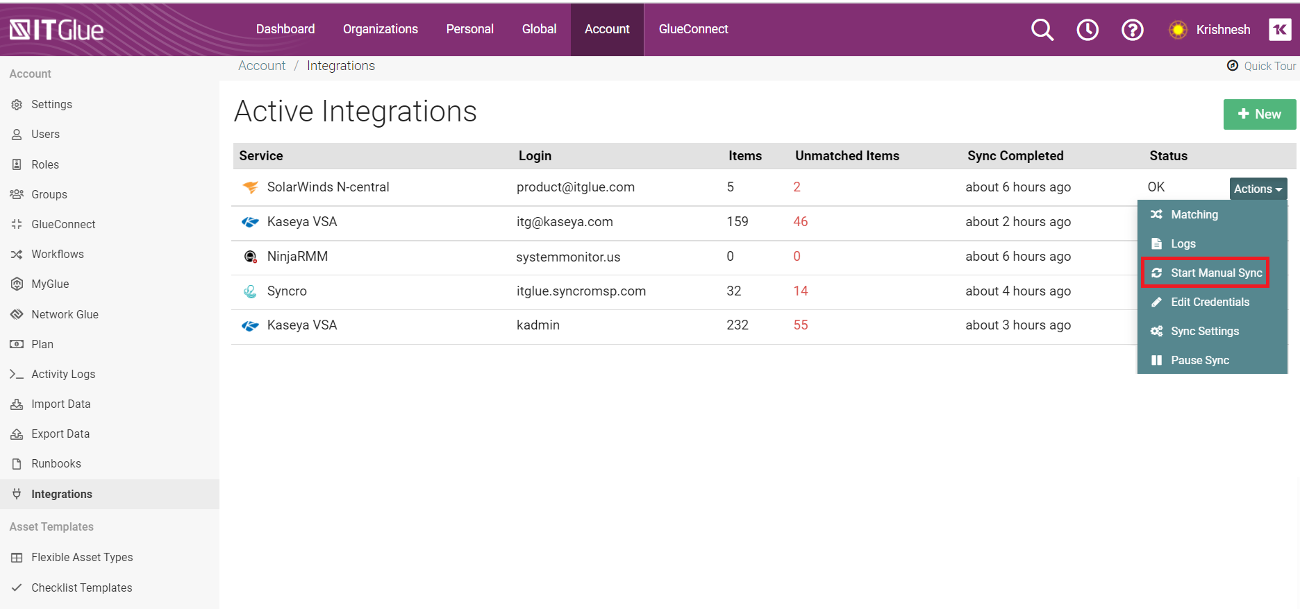
Task: Click the MyGlue shield icon in sidebar
Action: tap(17, 284)
